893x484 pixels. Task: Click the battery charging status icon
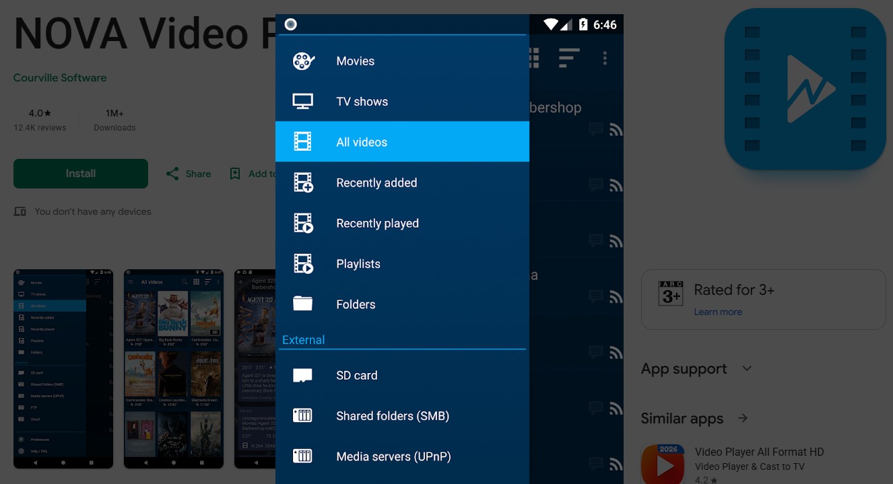(x=583, y=25)
